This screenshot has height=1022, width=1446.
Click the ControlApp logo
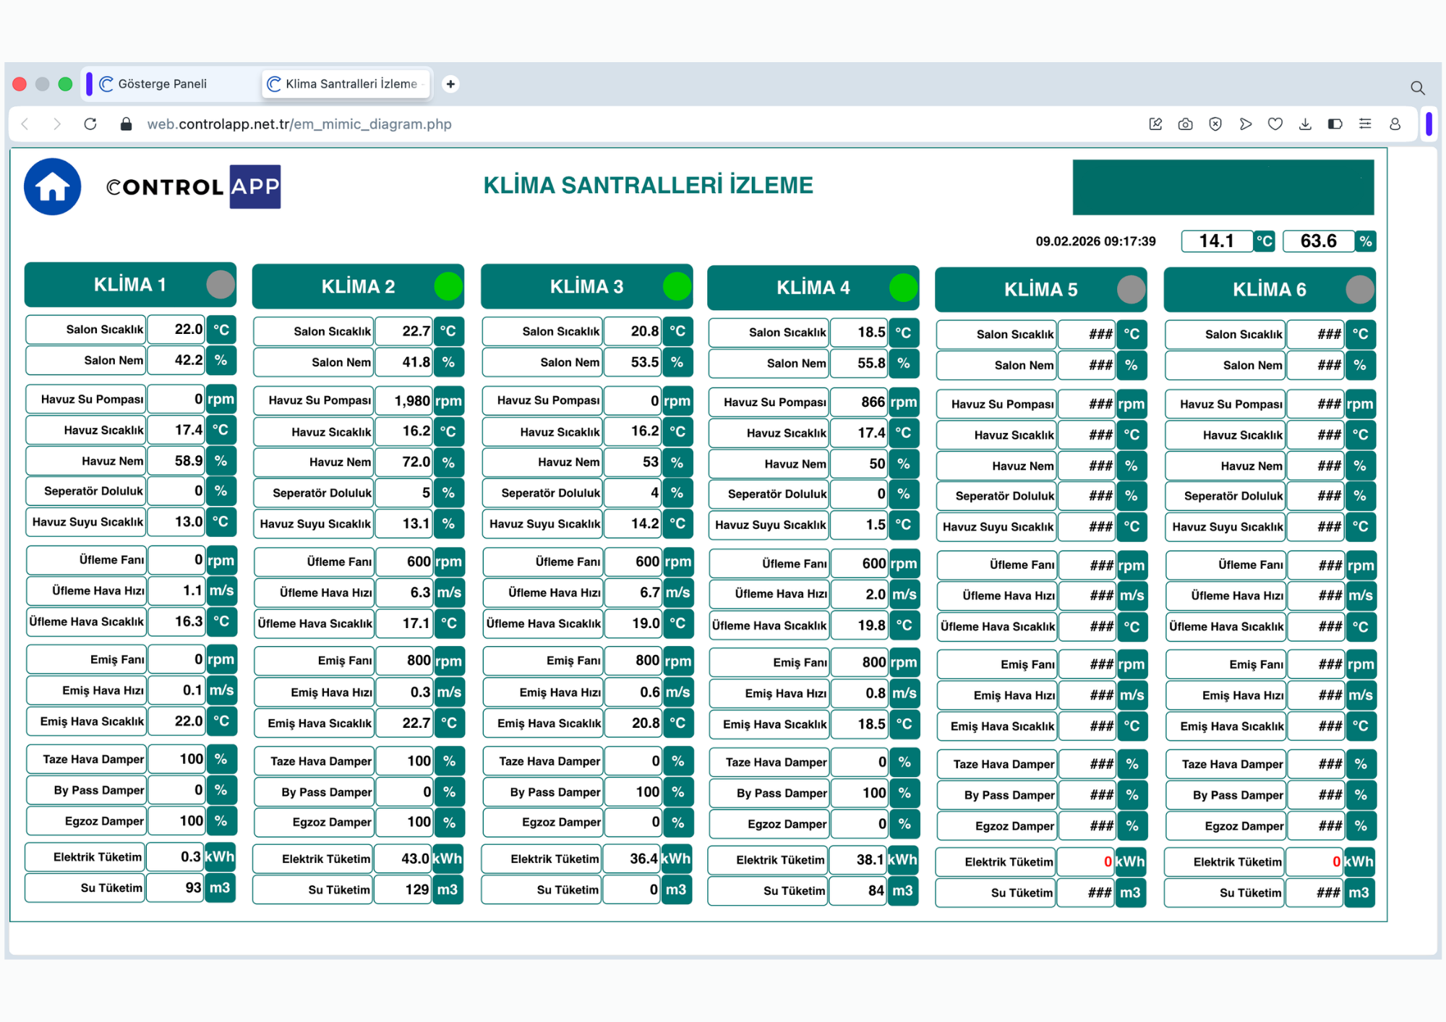[x=194, y=186]
